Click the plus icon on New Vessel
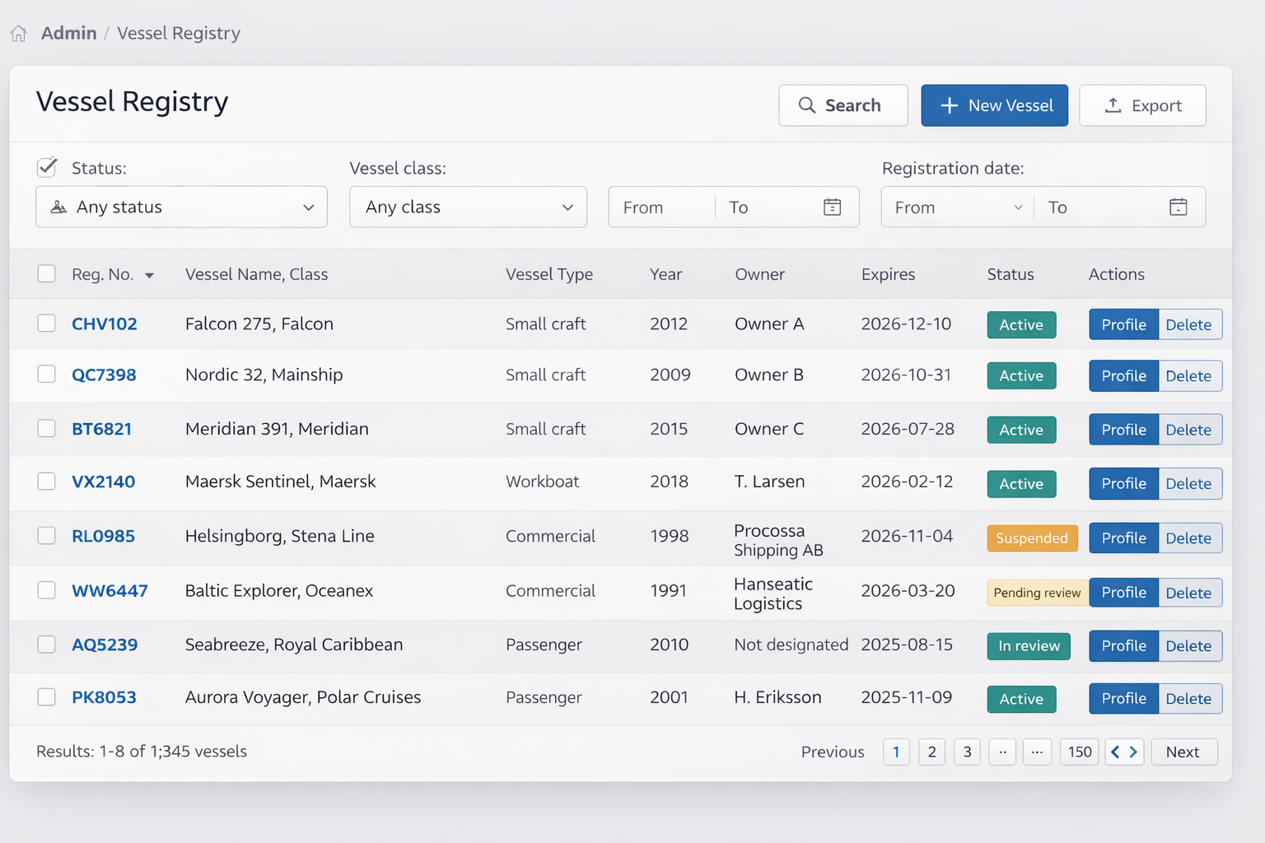 tap(949, 105)
